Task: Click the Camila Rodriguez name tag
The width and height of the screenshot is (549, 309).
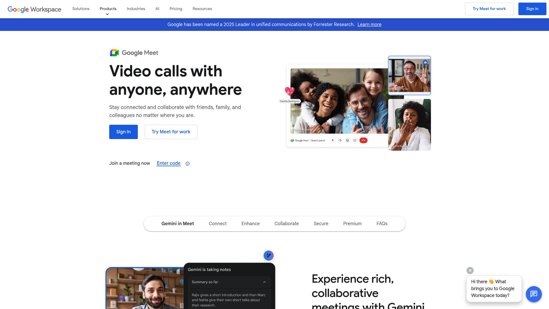Action: 290,101
